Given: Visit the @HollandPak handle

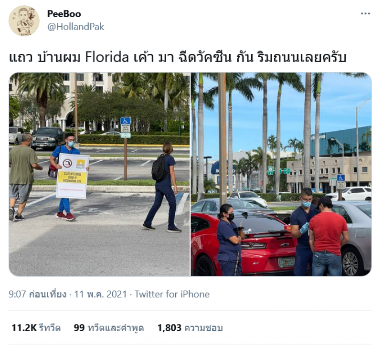Looking at the screenshot, I should (x=76, y=27).
